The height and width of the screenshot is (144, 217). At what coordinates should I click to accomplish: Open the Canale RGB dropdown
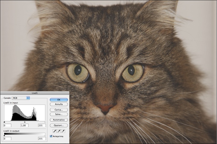click(21, 98)
